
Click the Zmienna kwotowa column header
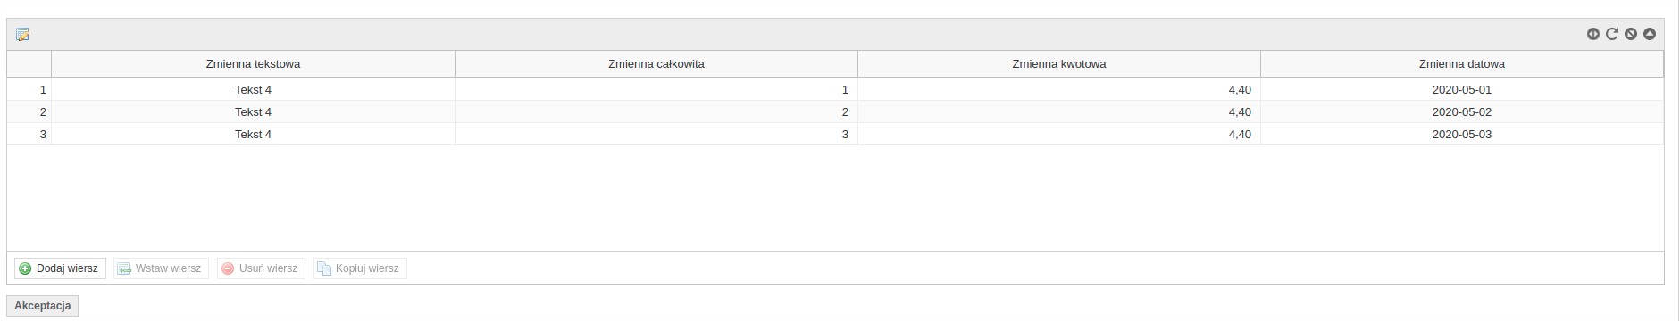pyautogui.click(x=1059, y=64)
